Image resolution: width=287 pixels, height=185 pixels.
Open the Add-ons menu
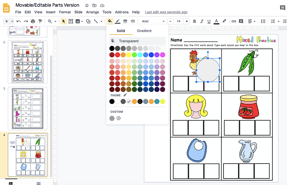(122, 12)
